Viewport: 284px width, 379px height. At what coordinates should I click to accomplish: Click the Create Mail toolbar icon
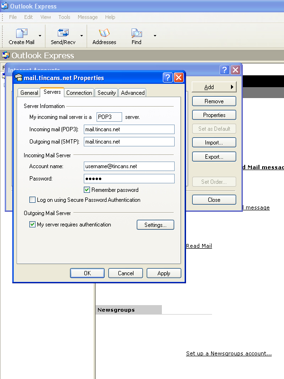(21, 33)
